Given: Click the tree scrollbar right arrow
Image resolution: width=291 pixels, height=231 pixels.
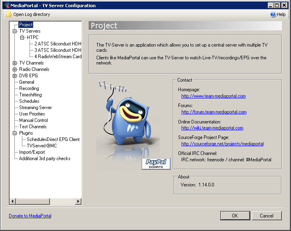Looking at the screenshot, I should (78, 201).
